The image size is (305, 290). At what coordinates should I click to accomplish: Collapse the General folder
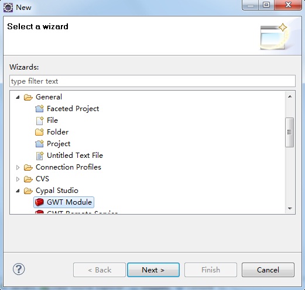click(x=18, y=97)
